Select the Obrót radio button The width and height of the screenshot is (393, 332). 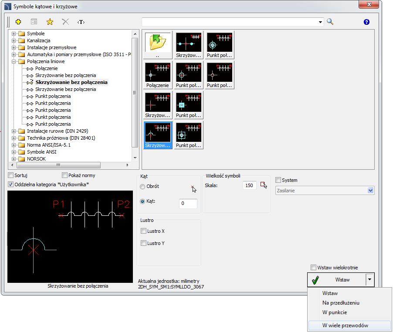pos(142,187)
